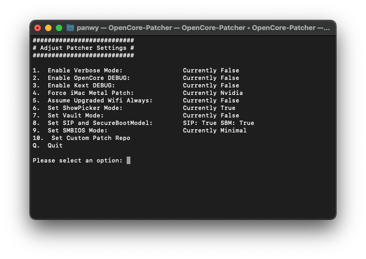Click the top row of hash characters

click(83, 40)
